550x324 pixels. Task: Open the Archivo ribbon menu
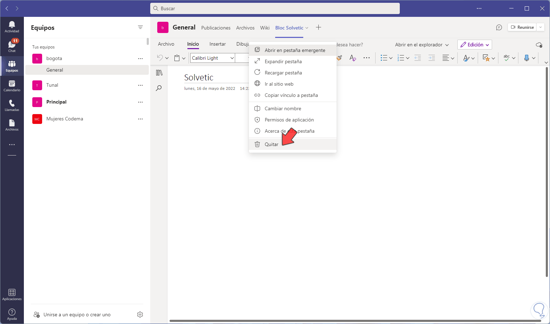(x=166, y=44)
